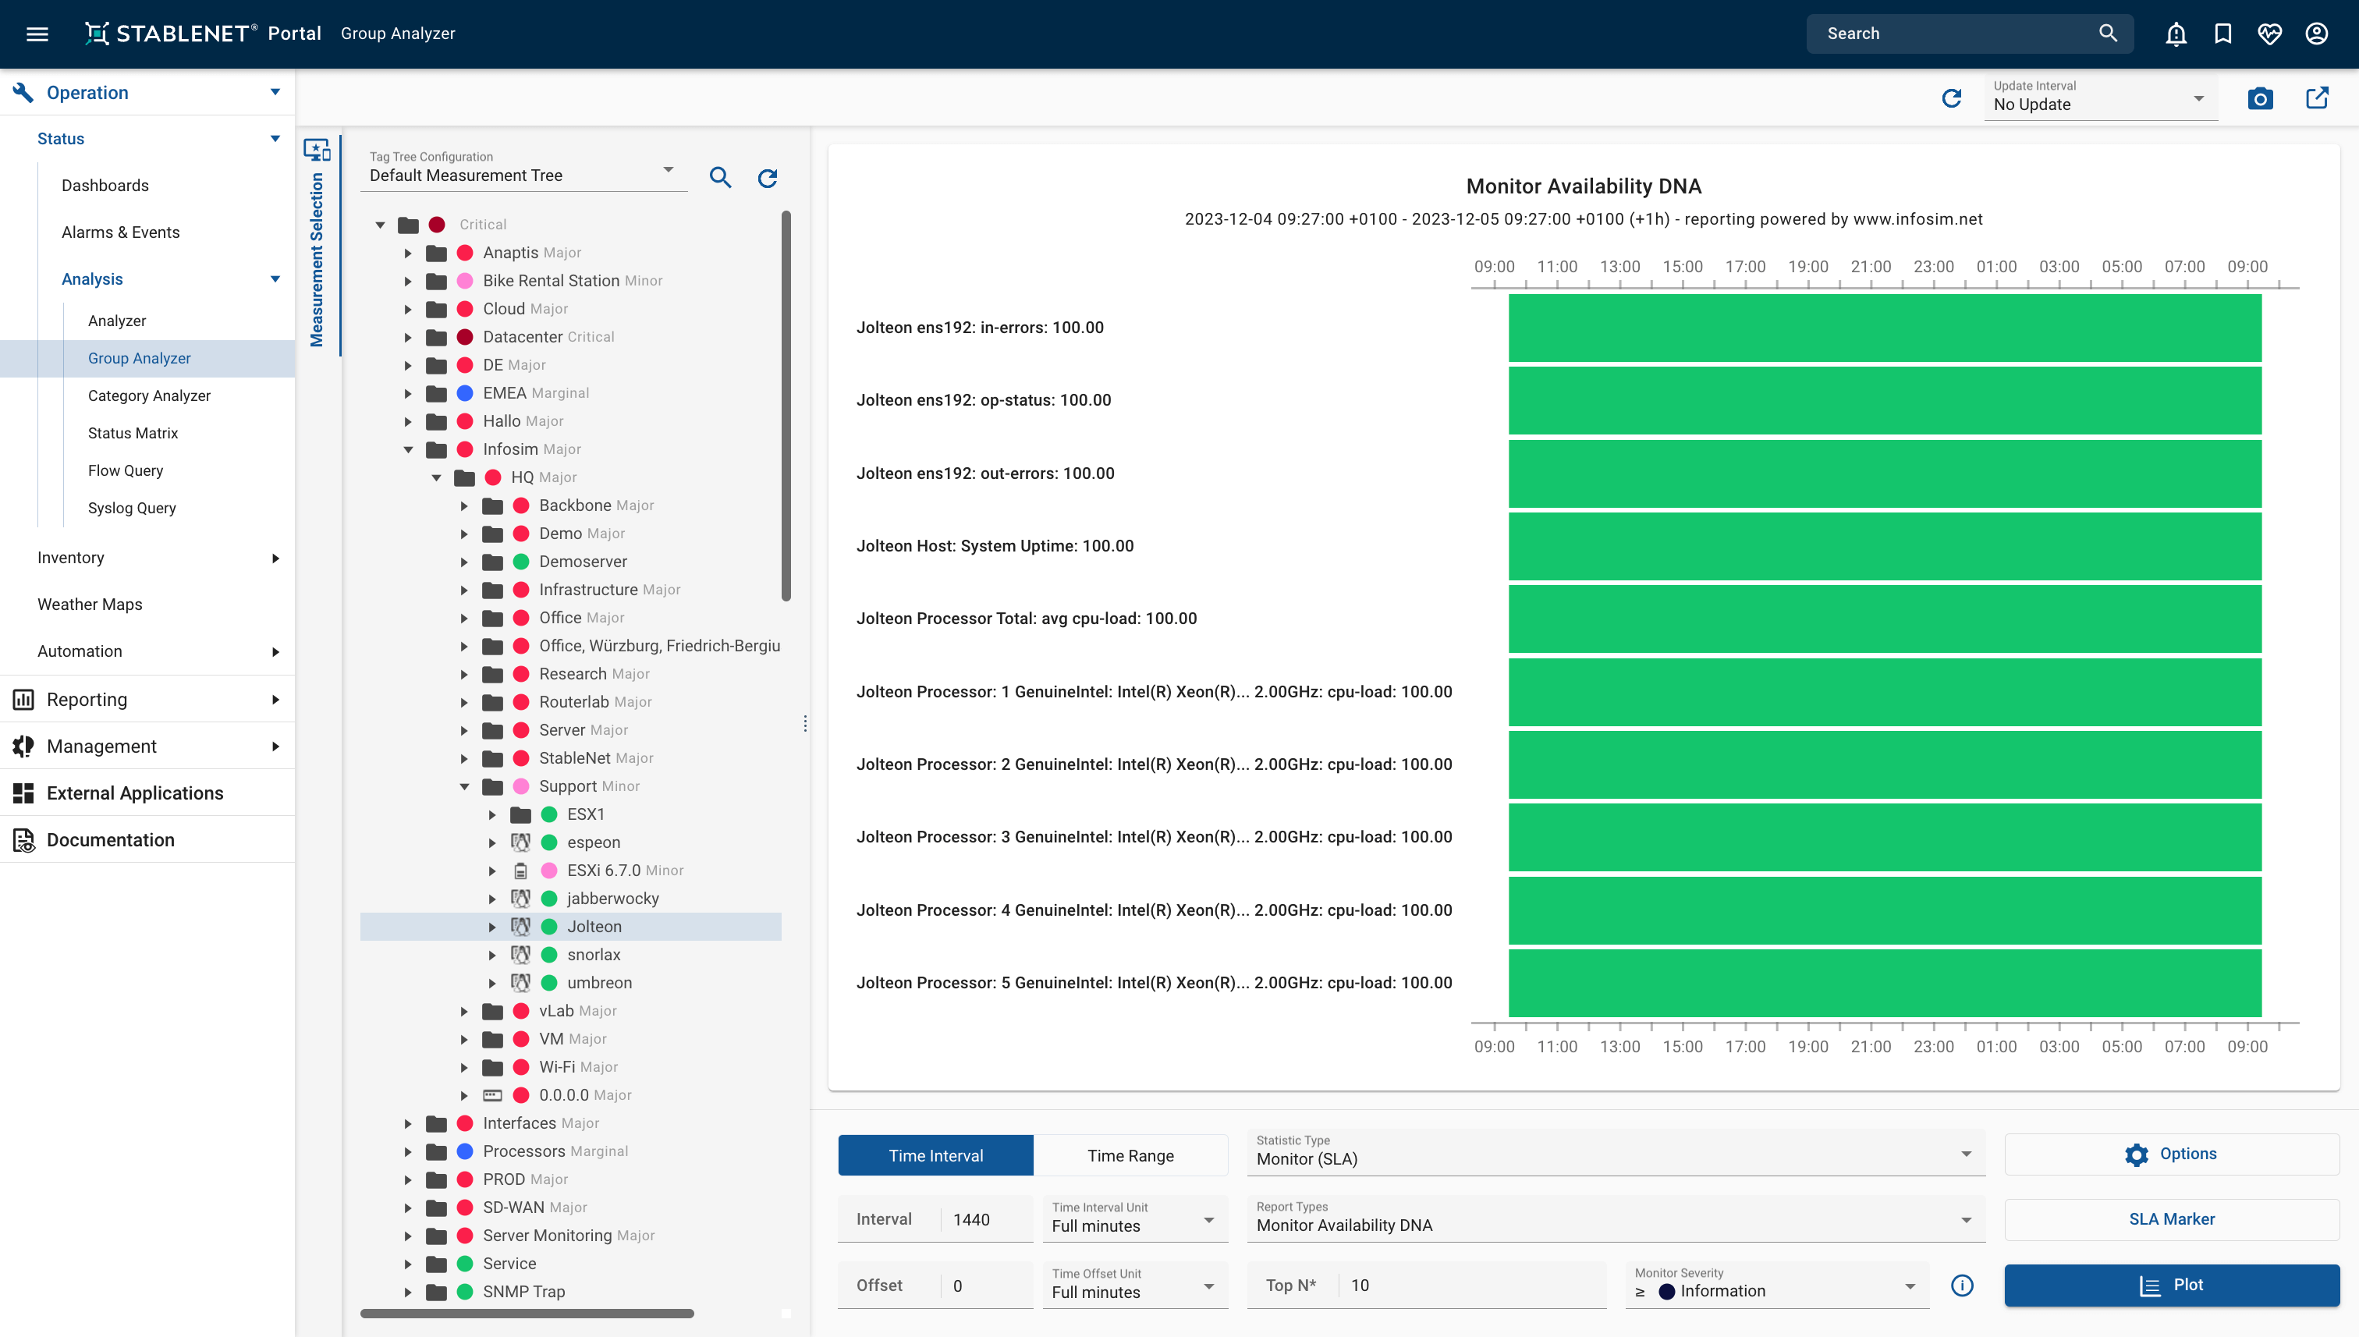Expand the Inventory menu section
Viewport: 2359px width, 1337px height.
click(x=275, y=559)
